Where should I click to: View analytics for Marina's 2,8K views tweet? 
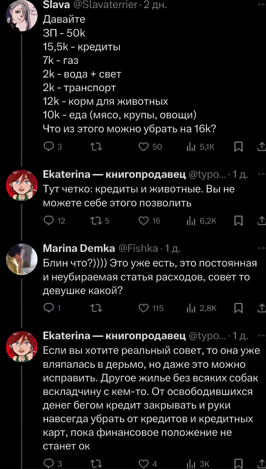click(191, 308)
